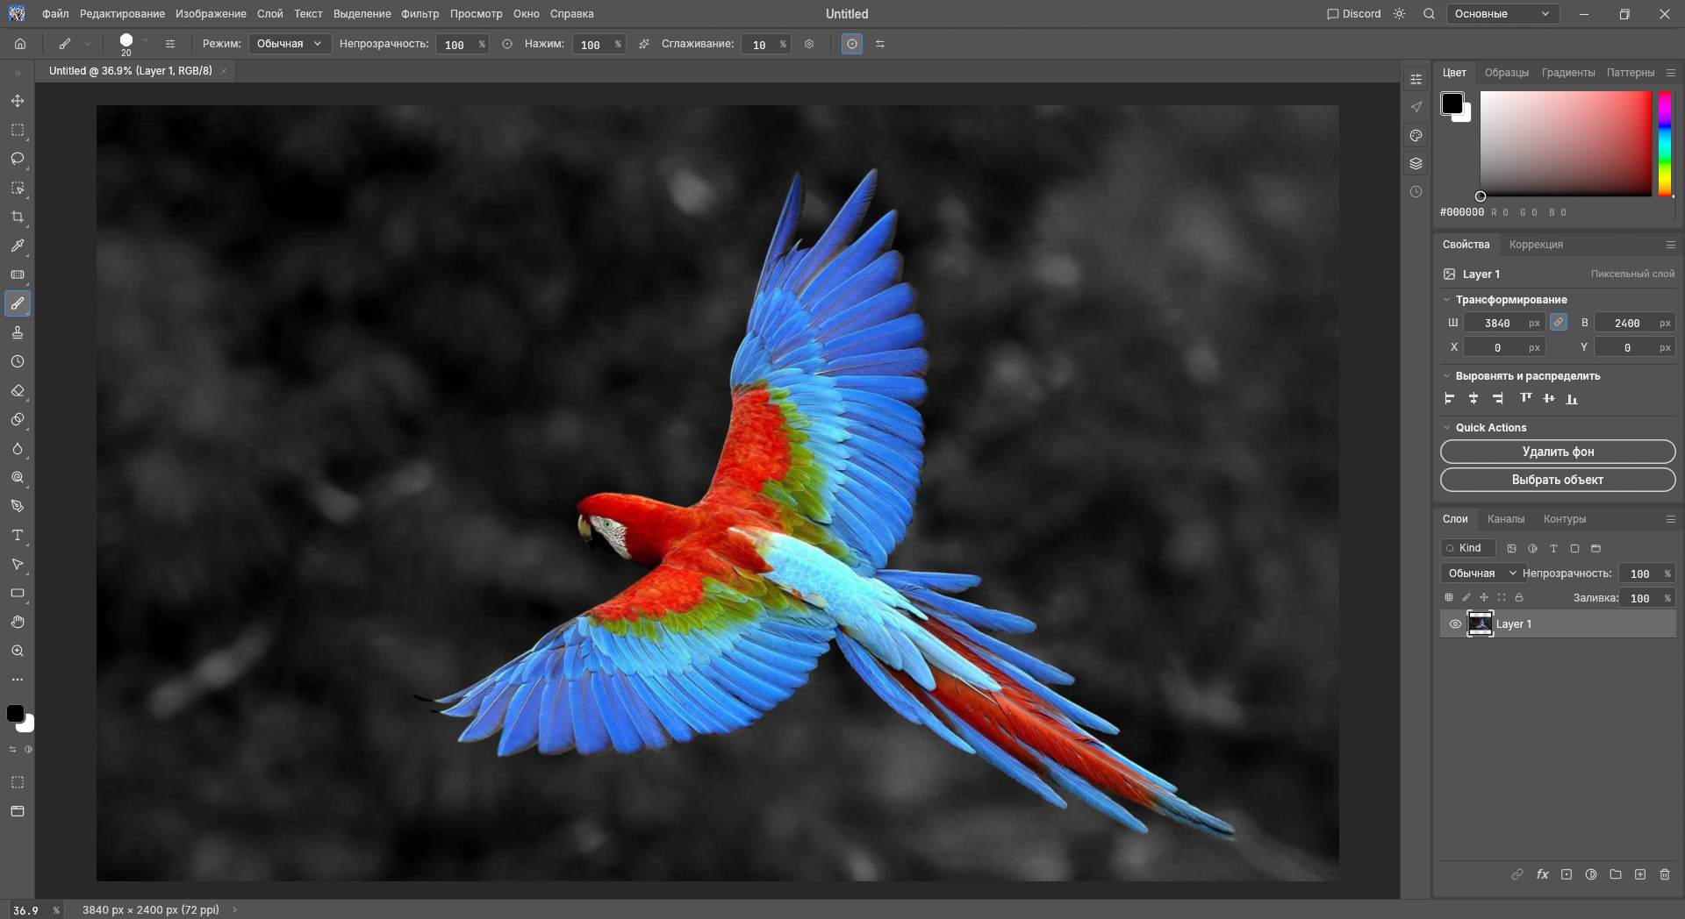
Task: Select the Lasso tool
Action: 18,159
